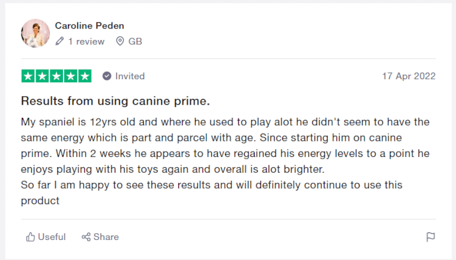Open Caroline Peden's reviewer name link
The height and width of the screenshot is (260, 456).
point(89,26)
